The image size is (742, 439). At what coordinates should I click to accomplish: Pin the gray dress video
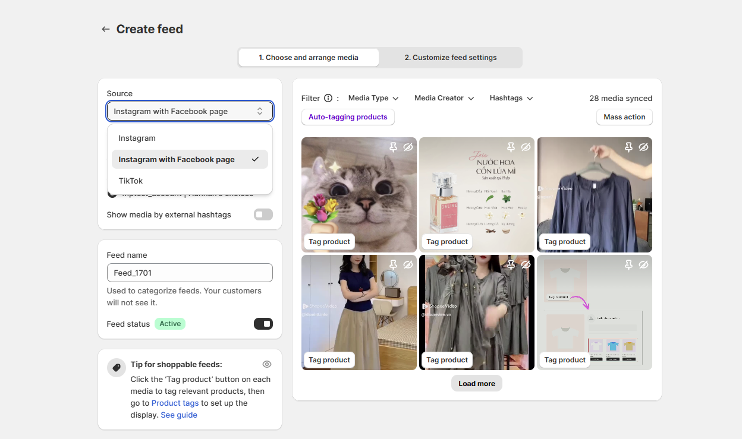point(511,264)
